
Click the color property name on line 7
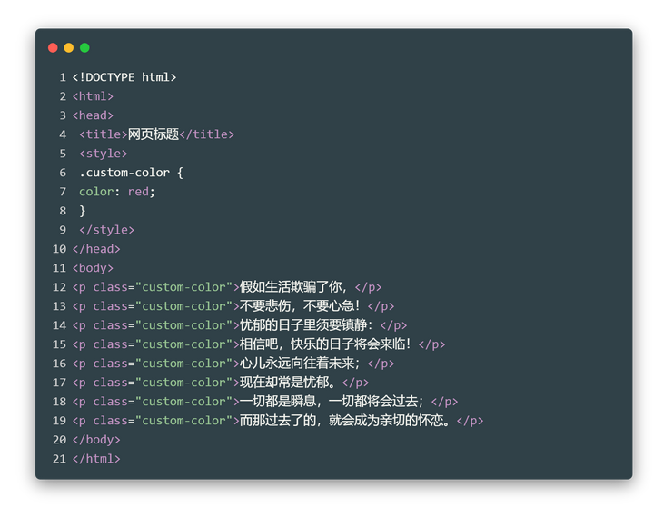click(96, 192)
